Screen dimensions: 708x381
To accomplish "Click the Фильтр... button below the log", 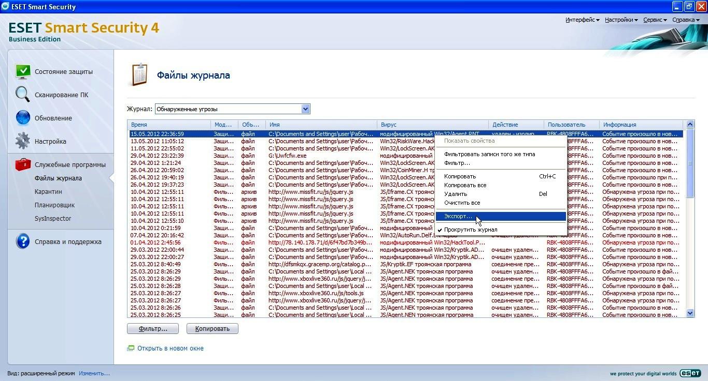I will pos(153,328).
